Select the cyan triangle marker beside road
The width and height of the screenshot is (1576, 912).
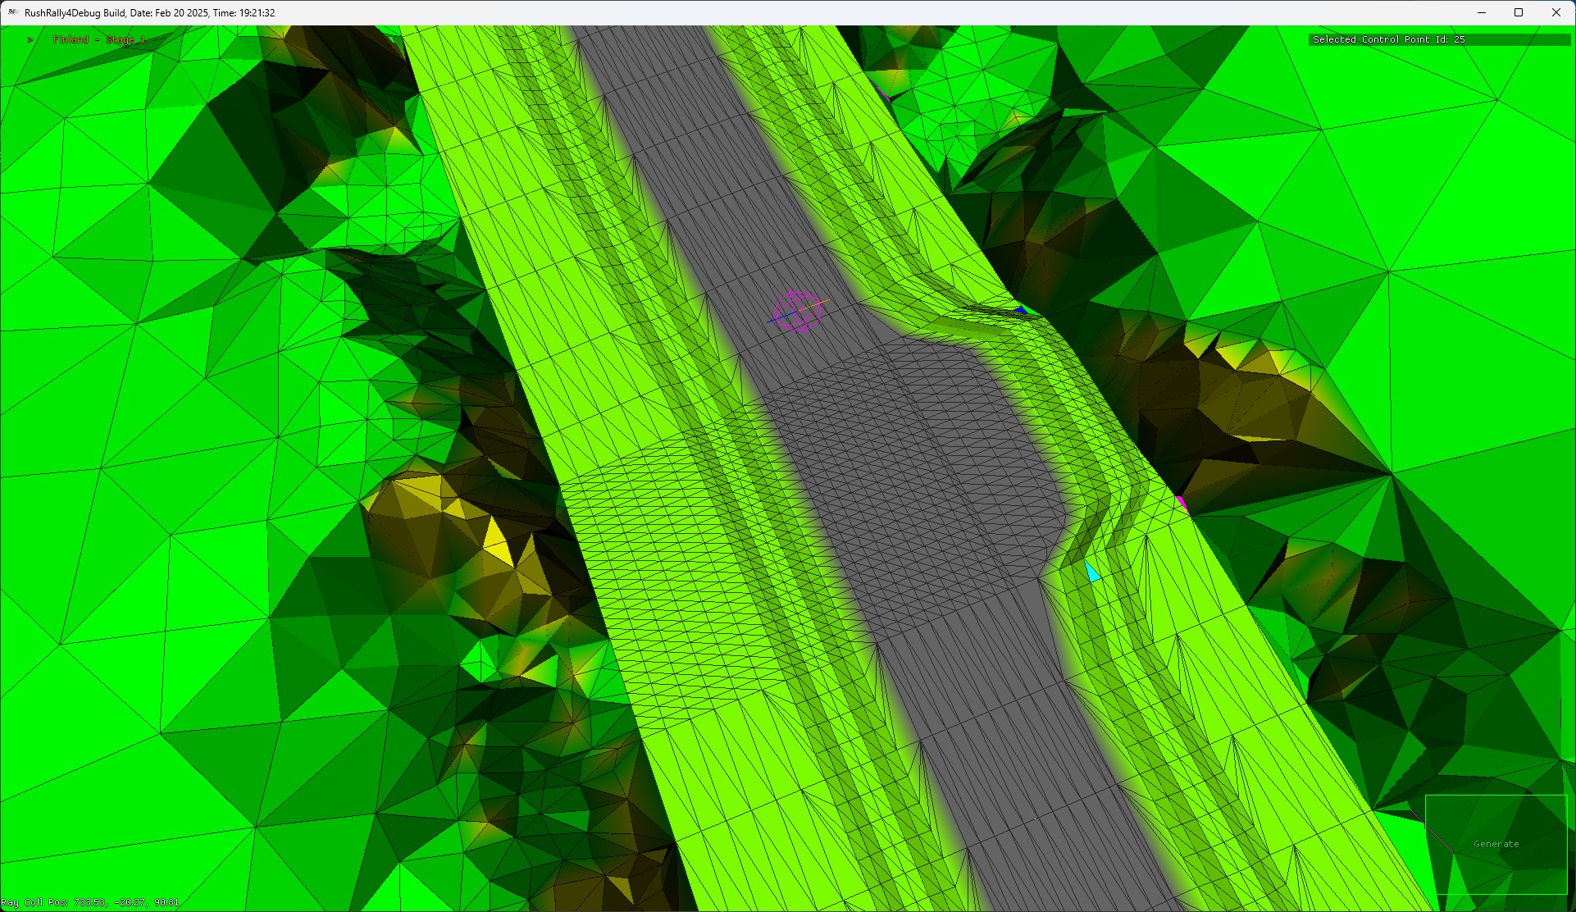pyautogui.click(x=1092, y=572)
